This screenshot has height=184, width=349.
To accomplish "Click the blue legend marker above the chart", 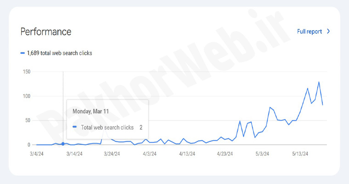I will pos(23,53).
